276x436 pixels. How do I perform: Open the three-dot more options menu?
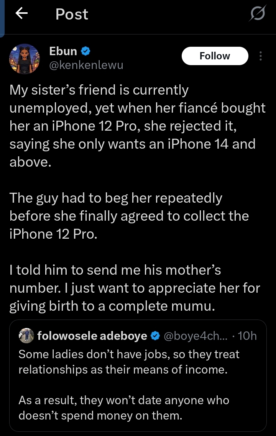pyautogui.click(x=261, y=56)
